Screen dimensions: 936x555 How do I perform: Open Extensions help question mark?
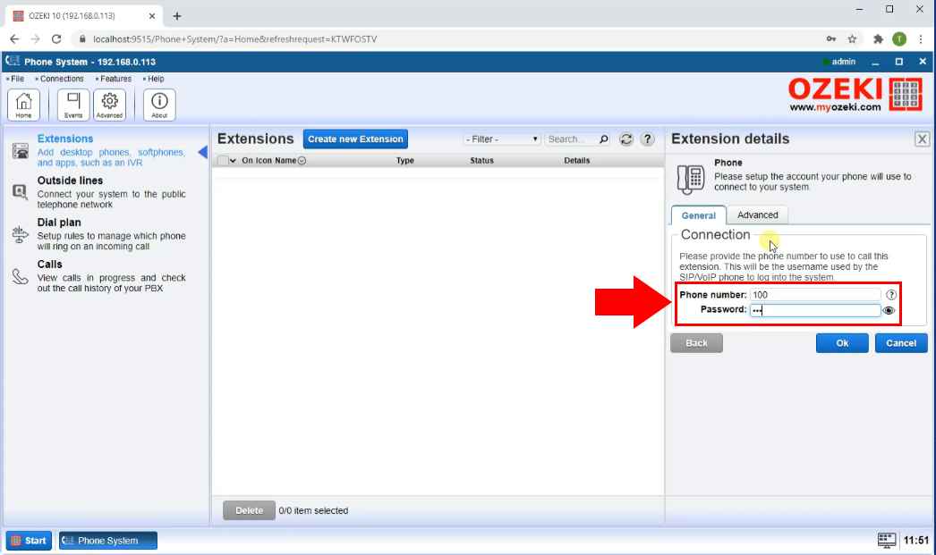pos(647,139)
